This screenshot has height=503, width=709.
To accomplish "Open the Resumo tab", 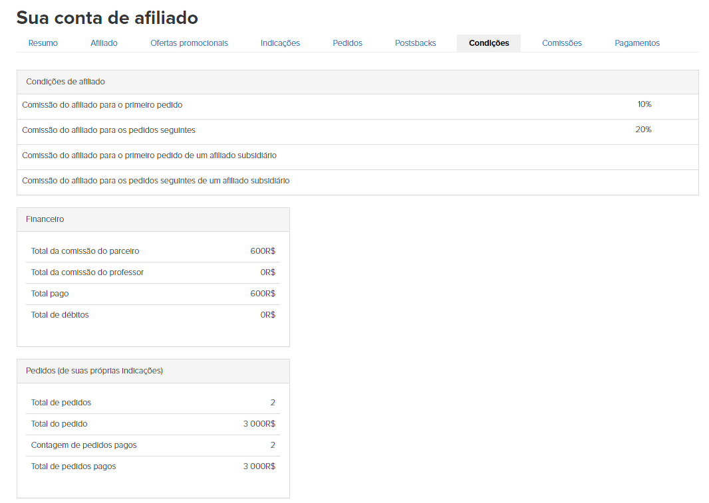I will click(43, 43).
